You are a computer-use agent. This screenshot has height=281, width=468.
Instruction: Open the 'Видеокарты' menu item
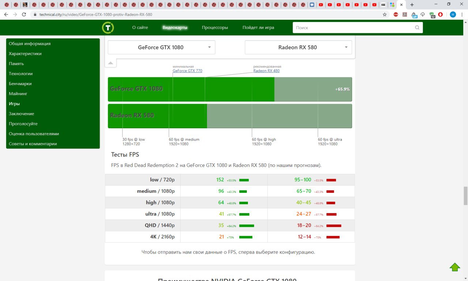175,27
